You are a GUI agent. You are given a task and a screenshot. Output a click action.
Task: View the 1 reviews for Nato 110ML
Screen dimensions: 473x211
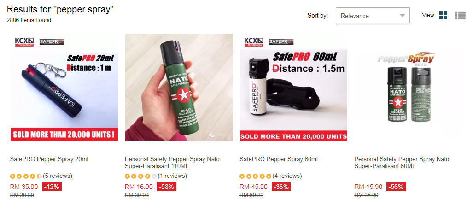172,176
